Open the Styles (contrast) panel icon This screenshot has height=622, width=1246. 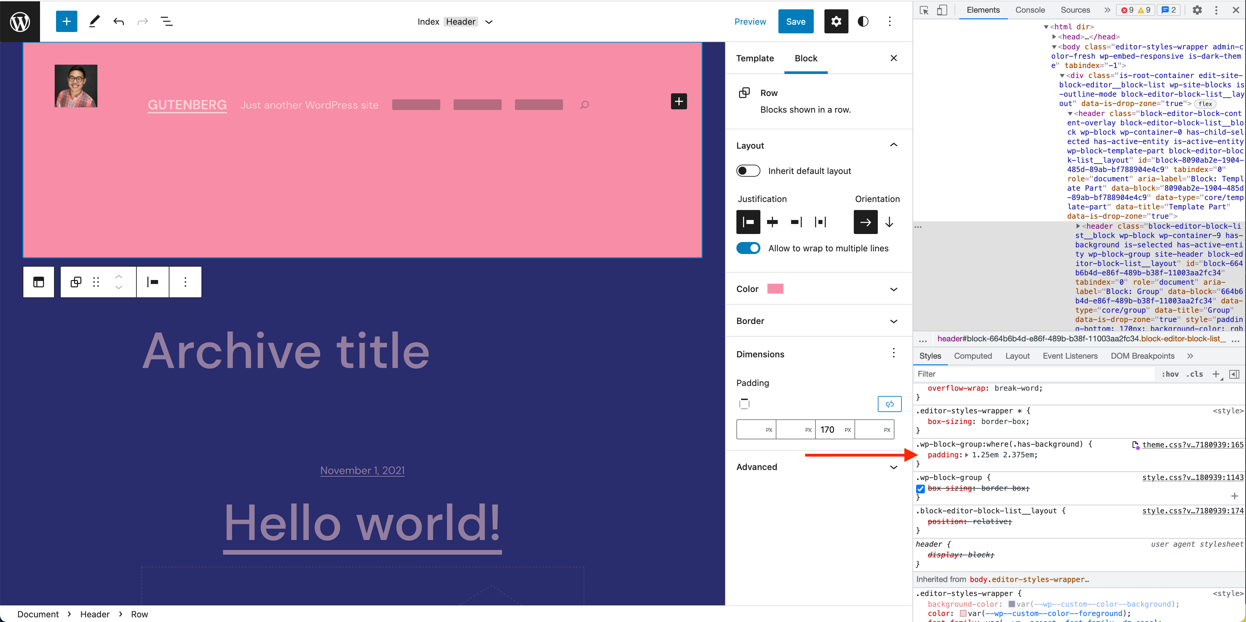pyautogui.click(x=863, y=21)
